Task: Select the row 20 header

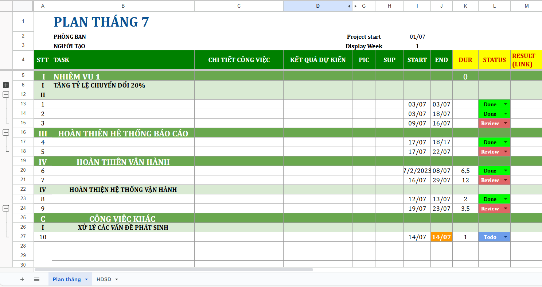Action: (x=23, y=171)
